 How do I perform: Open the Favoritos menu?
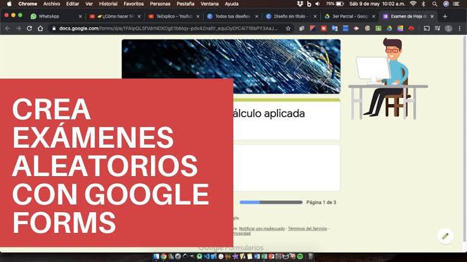pyautogui.click(x=133, y=4)
